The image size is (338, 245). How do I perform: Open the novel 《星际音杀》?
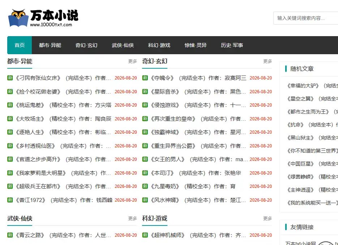coord(198,91)
